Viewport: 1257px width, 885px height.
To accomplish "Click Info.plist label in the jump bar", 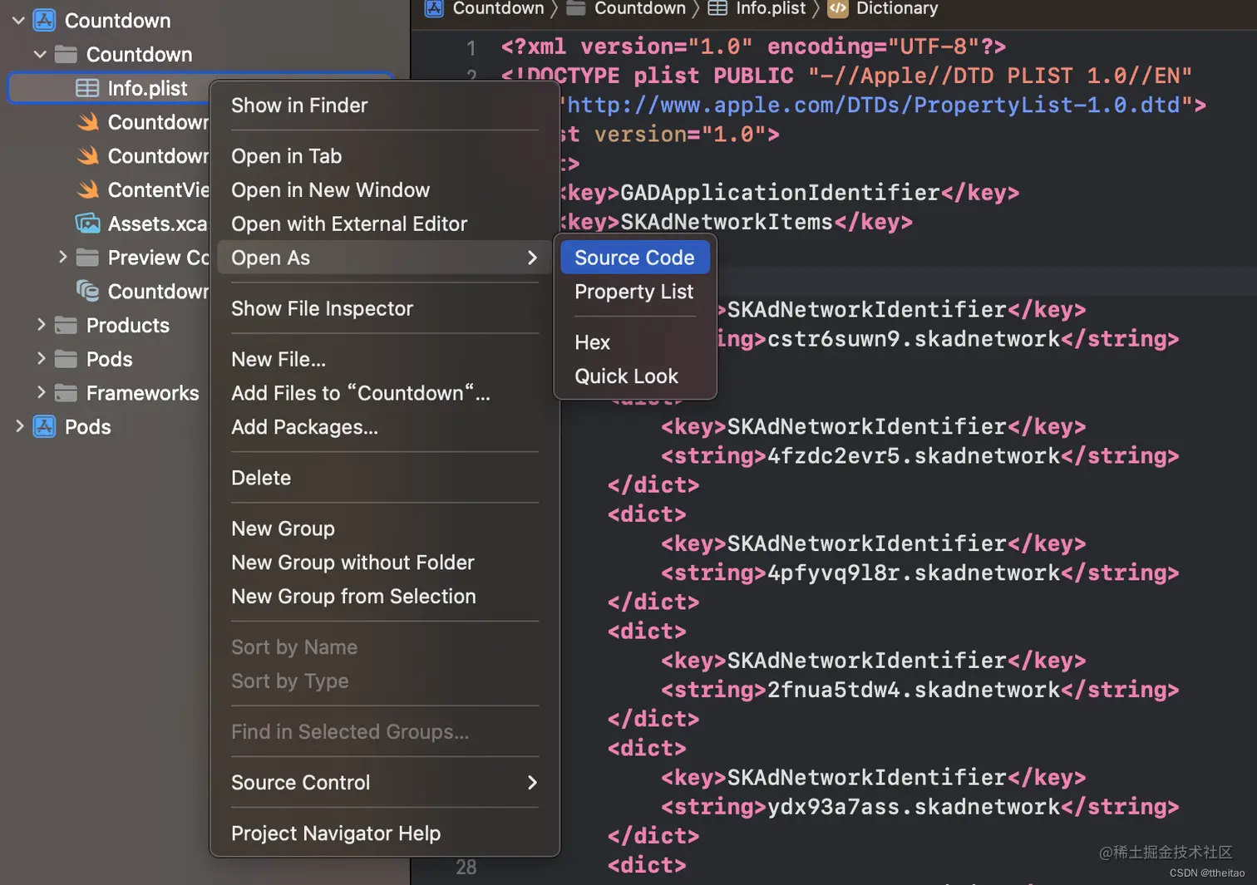I will tap(771, 8).
